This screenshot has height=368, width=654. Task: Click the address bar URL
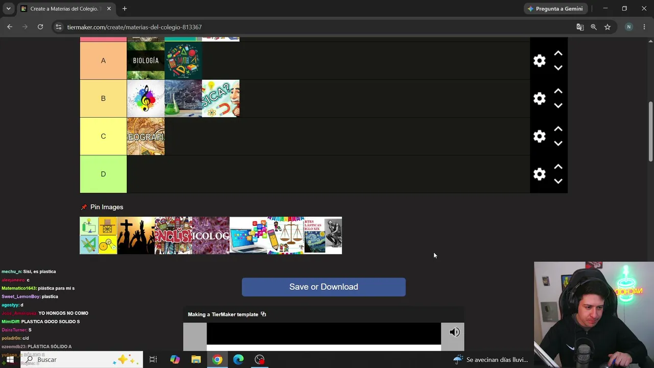pyautogui.click(x=134, y=27)
